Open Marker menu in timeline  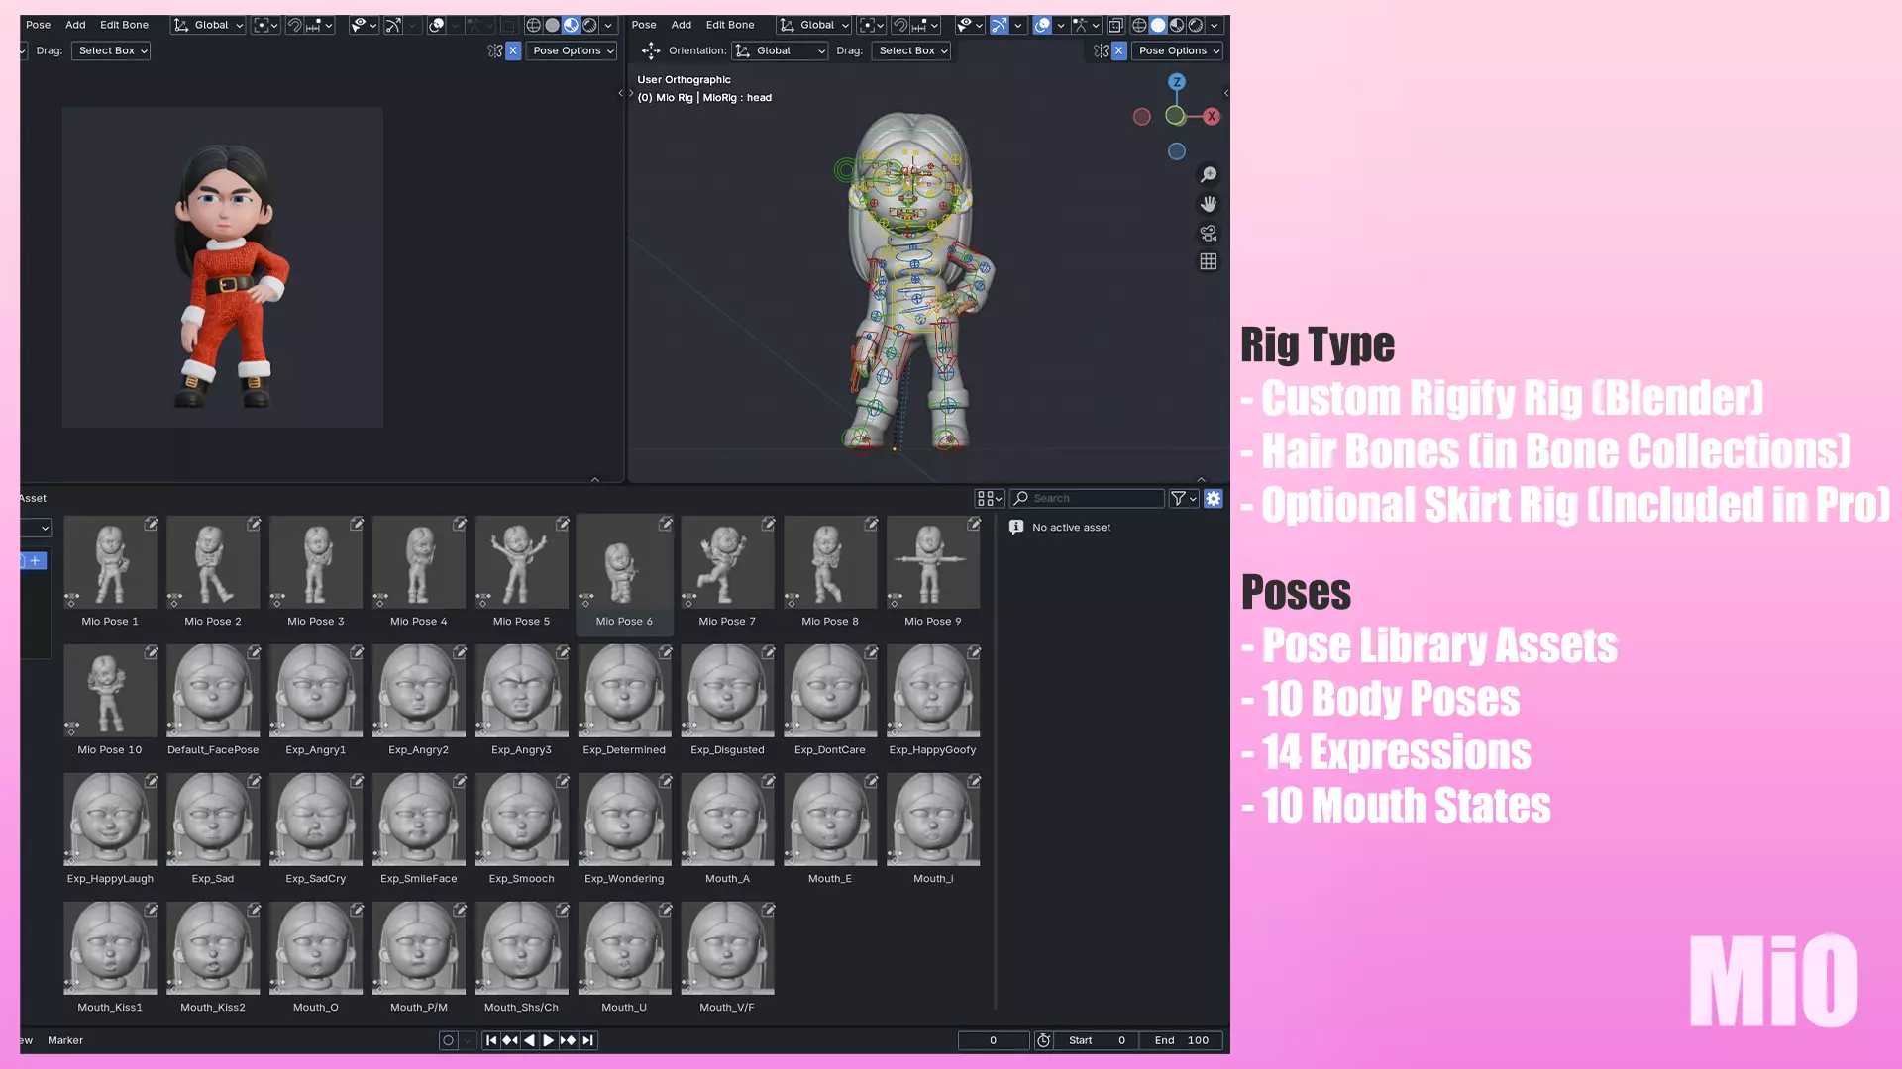pos(65,1040)
